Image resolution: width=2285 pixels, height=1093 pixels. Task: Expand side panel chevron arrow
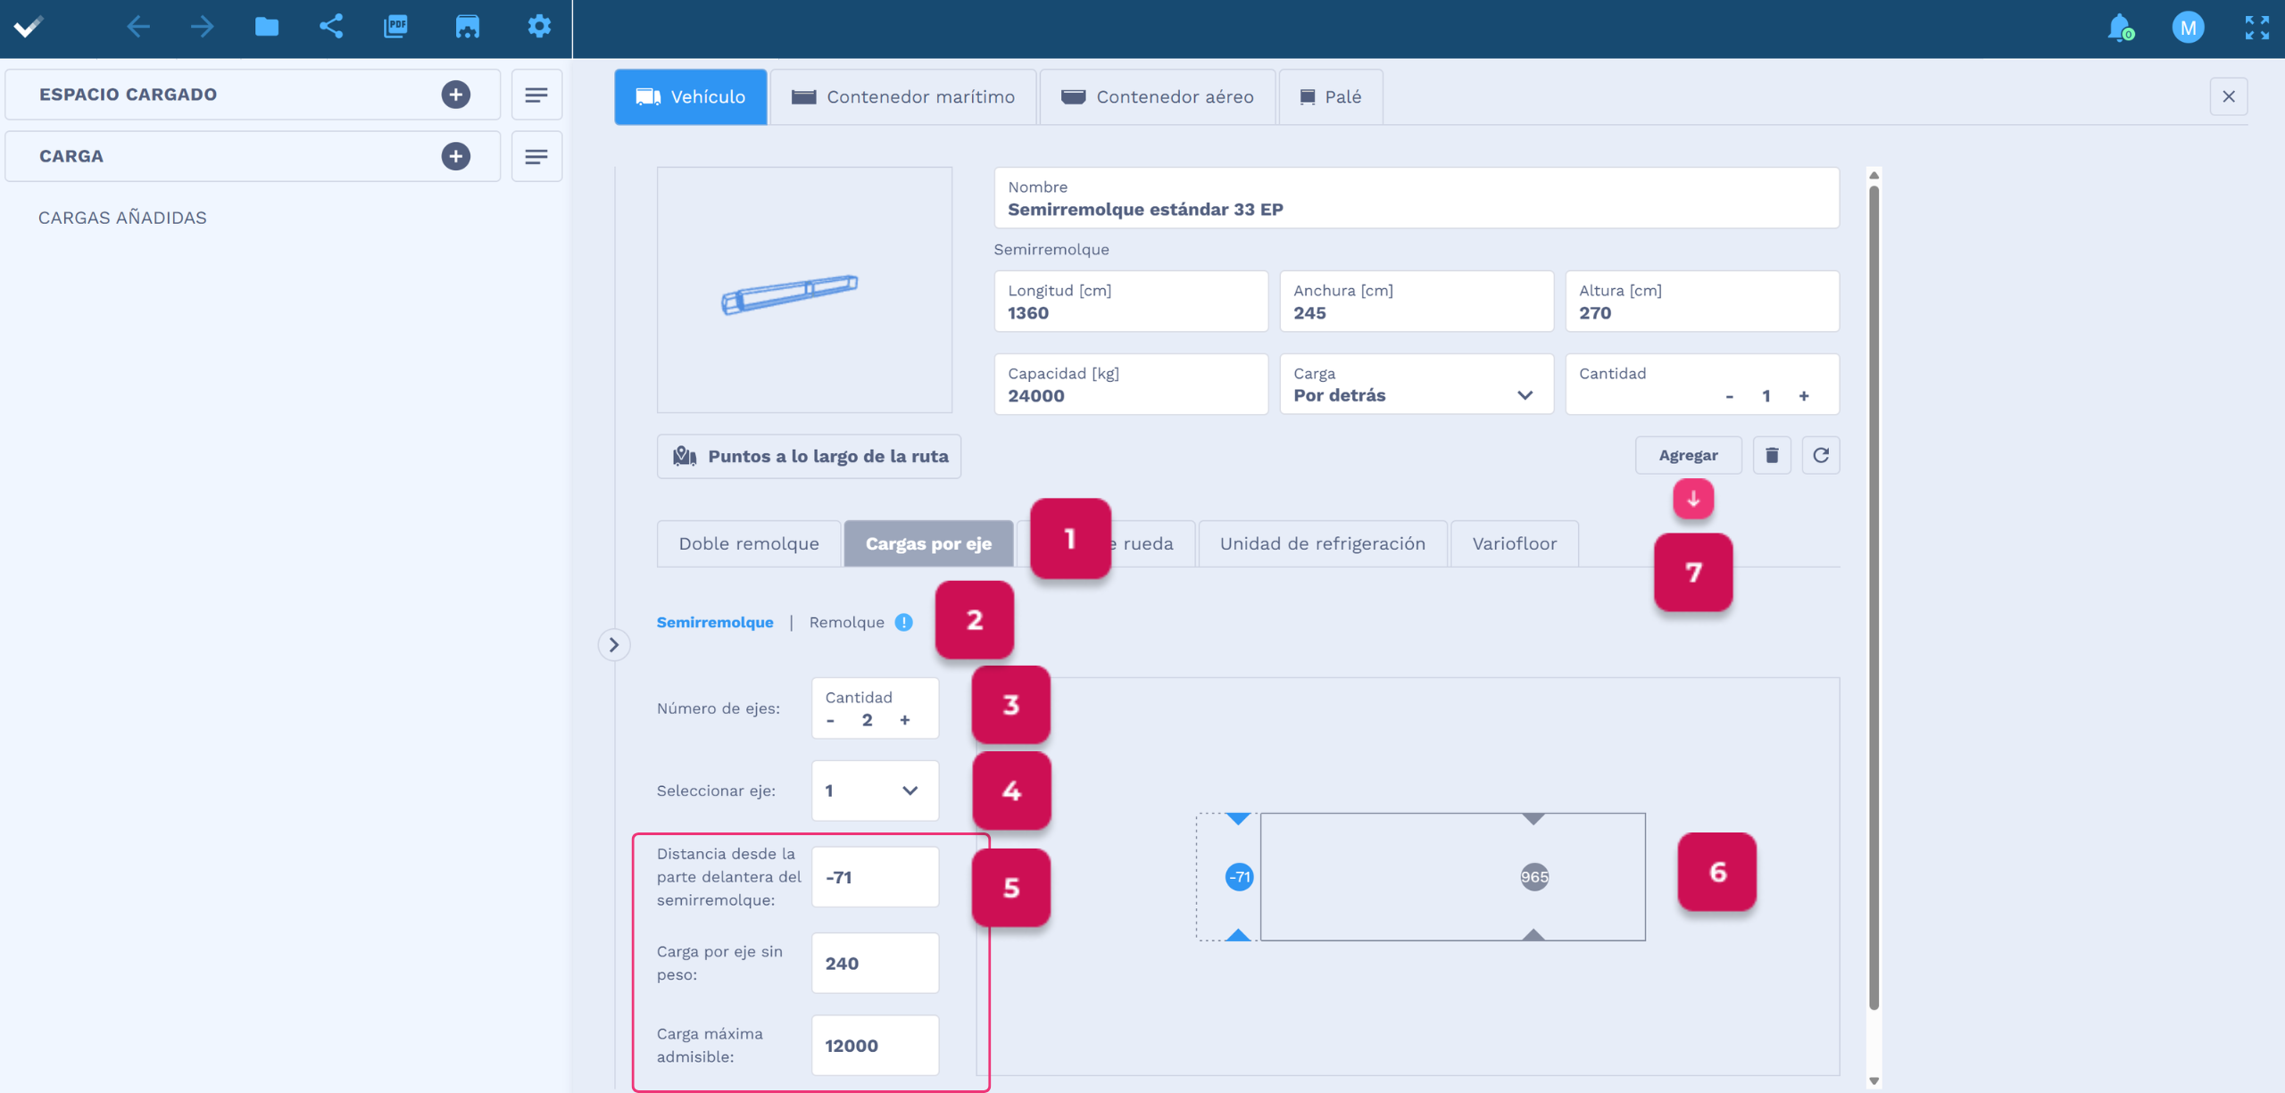coord(614,645)
